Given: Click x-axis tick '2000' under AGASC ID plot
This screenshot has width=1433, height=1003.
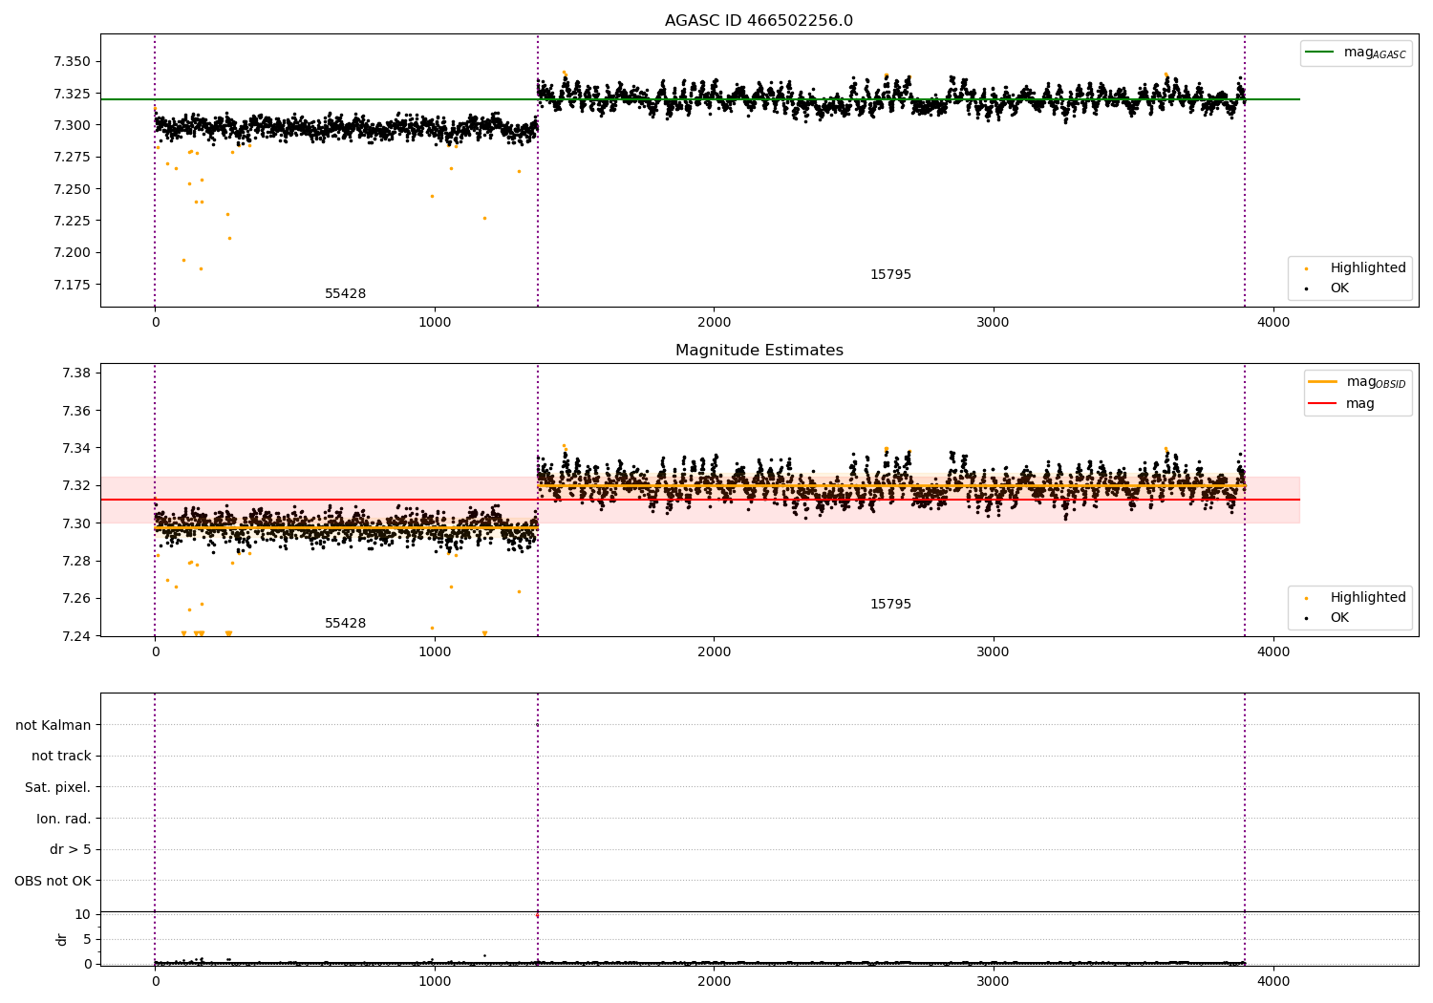Looking at the screenshot, I should click(x=714, y=323).
